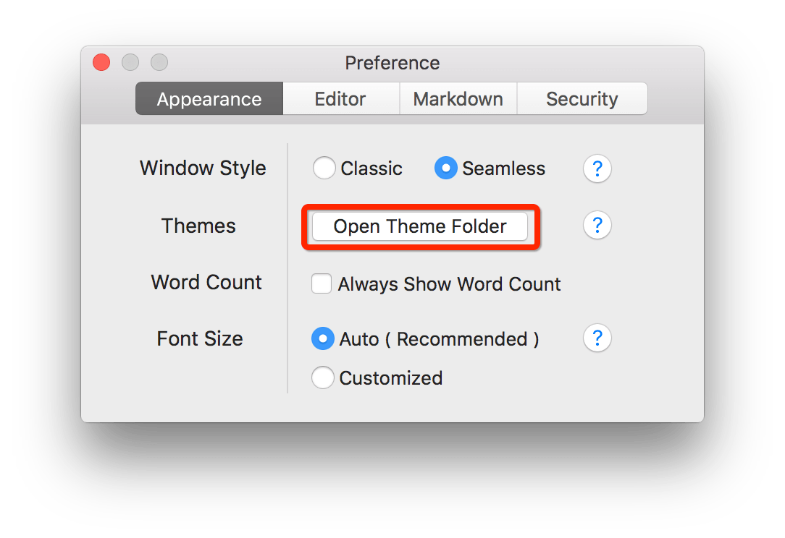Switch to the Appearance tab
This screenshot has height=538, width=785.
pyautogui.click(x=209, y=98)
